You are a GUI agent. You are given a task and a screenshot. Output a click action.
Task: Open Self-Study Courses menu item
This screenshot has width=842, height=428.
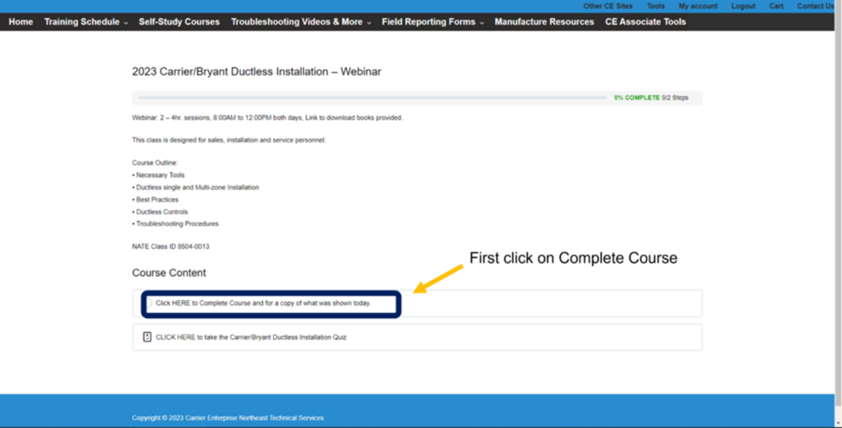click(x=179, y=22)
